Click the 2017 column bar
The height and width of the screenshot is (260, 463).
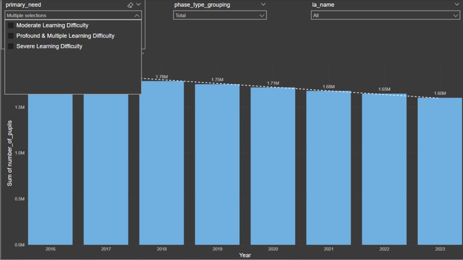pyautogui.click(x=106, y=168)
